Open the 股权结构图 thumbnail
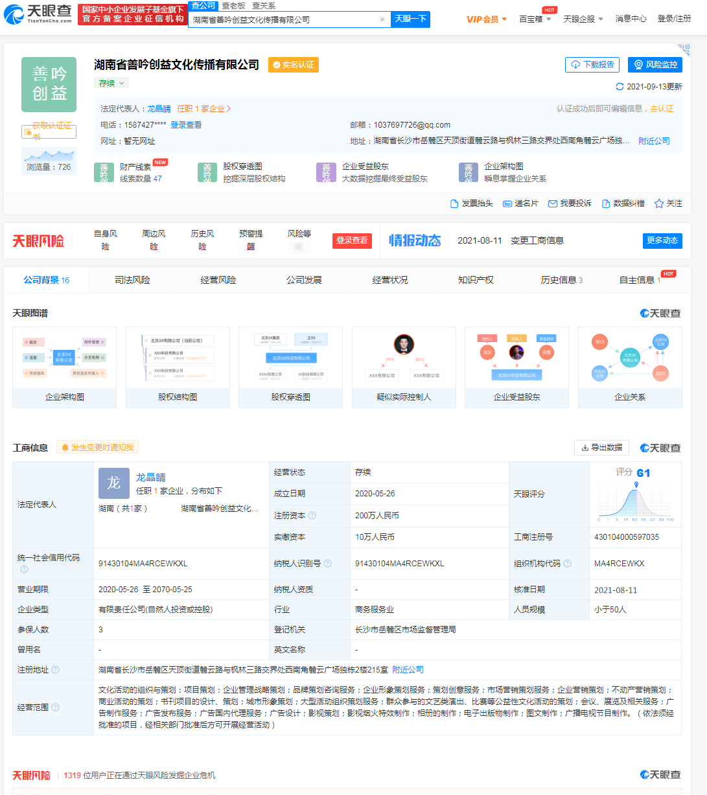Viewport: 707px width, 795px height. 178,367
